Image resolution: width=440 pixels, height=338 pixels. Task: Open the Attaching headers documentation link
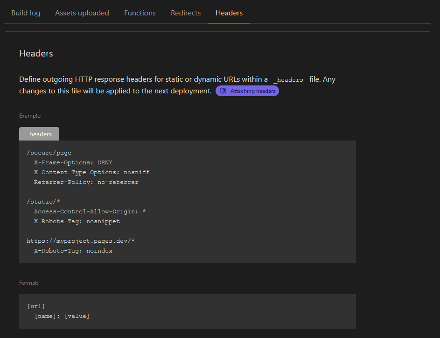252,91
